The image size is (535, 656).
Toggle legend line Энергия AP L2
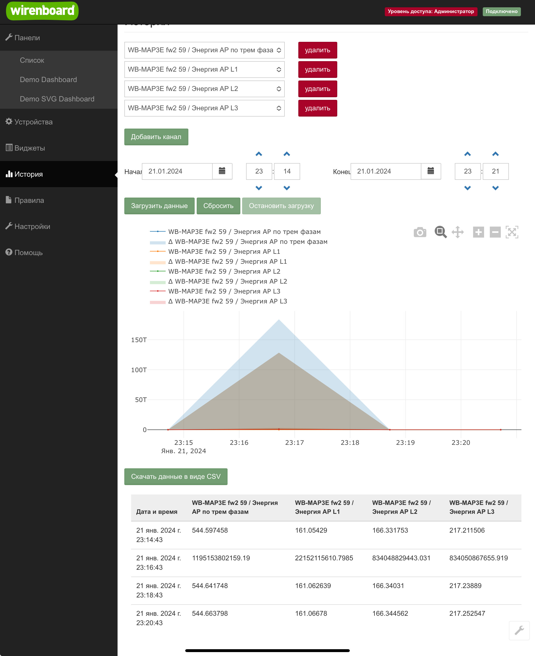[x=215, y=271]
